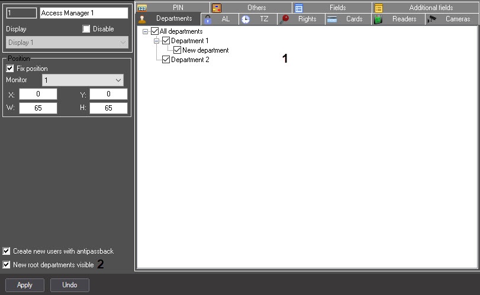Switch to the Readers tab
The height and width of the screenshot is (295, 480).
(398, 19)
